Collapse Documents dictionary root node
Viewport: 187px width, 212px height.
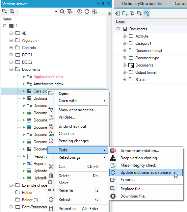118,29
